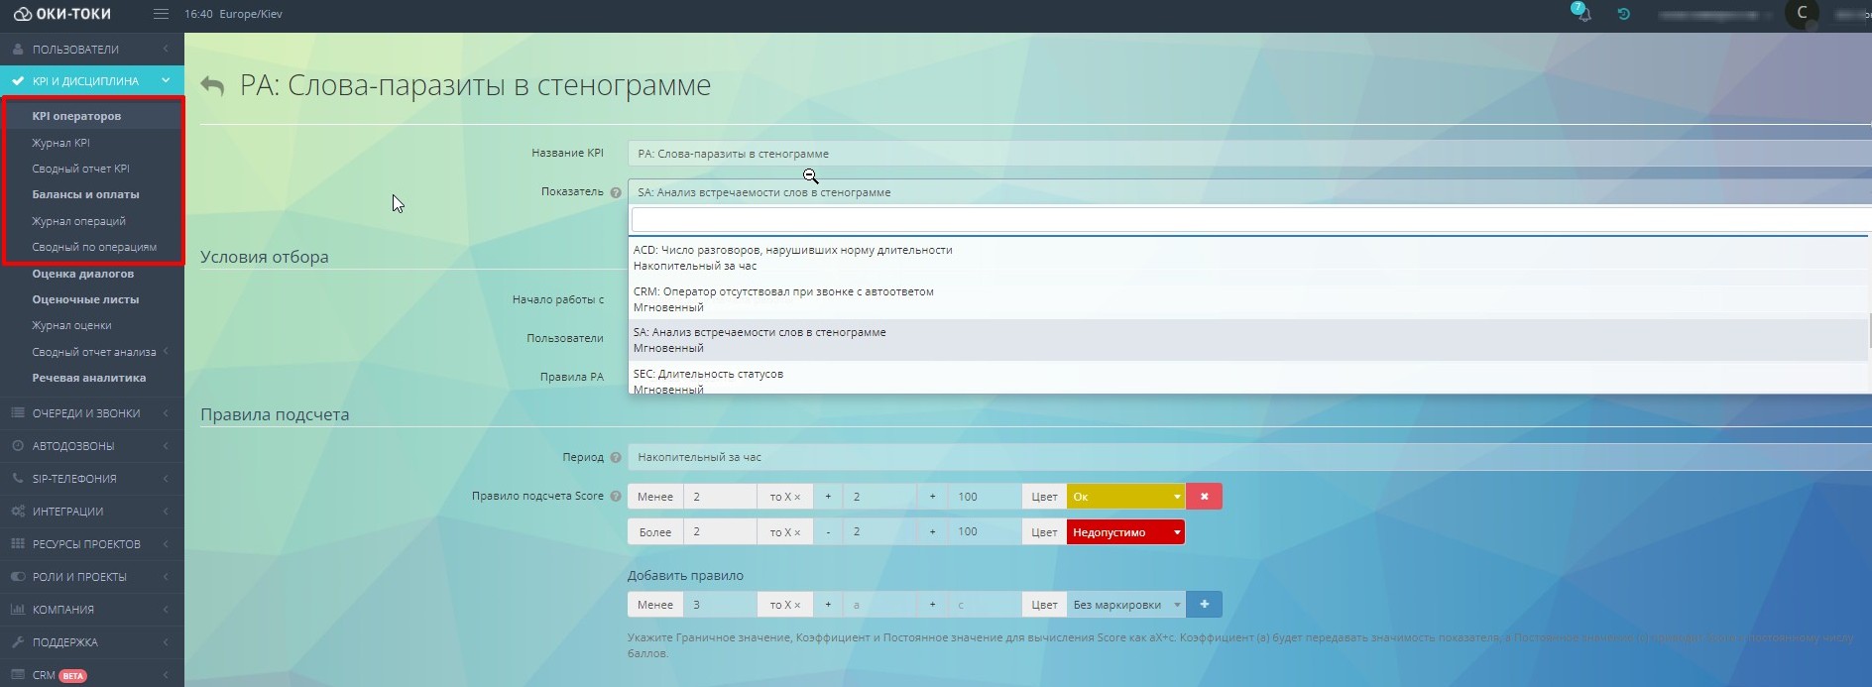The height and width of the screenshot is (687, 1872).
Task: Open Журнал KPI in the sidebar
Action: (x=60, y=143)
